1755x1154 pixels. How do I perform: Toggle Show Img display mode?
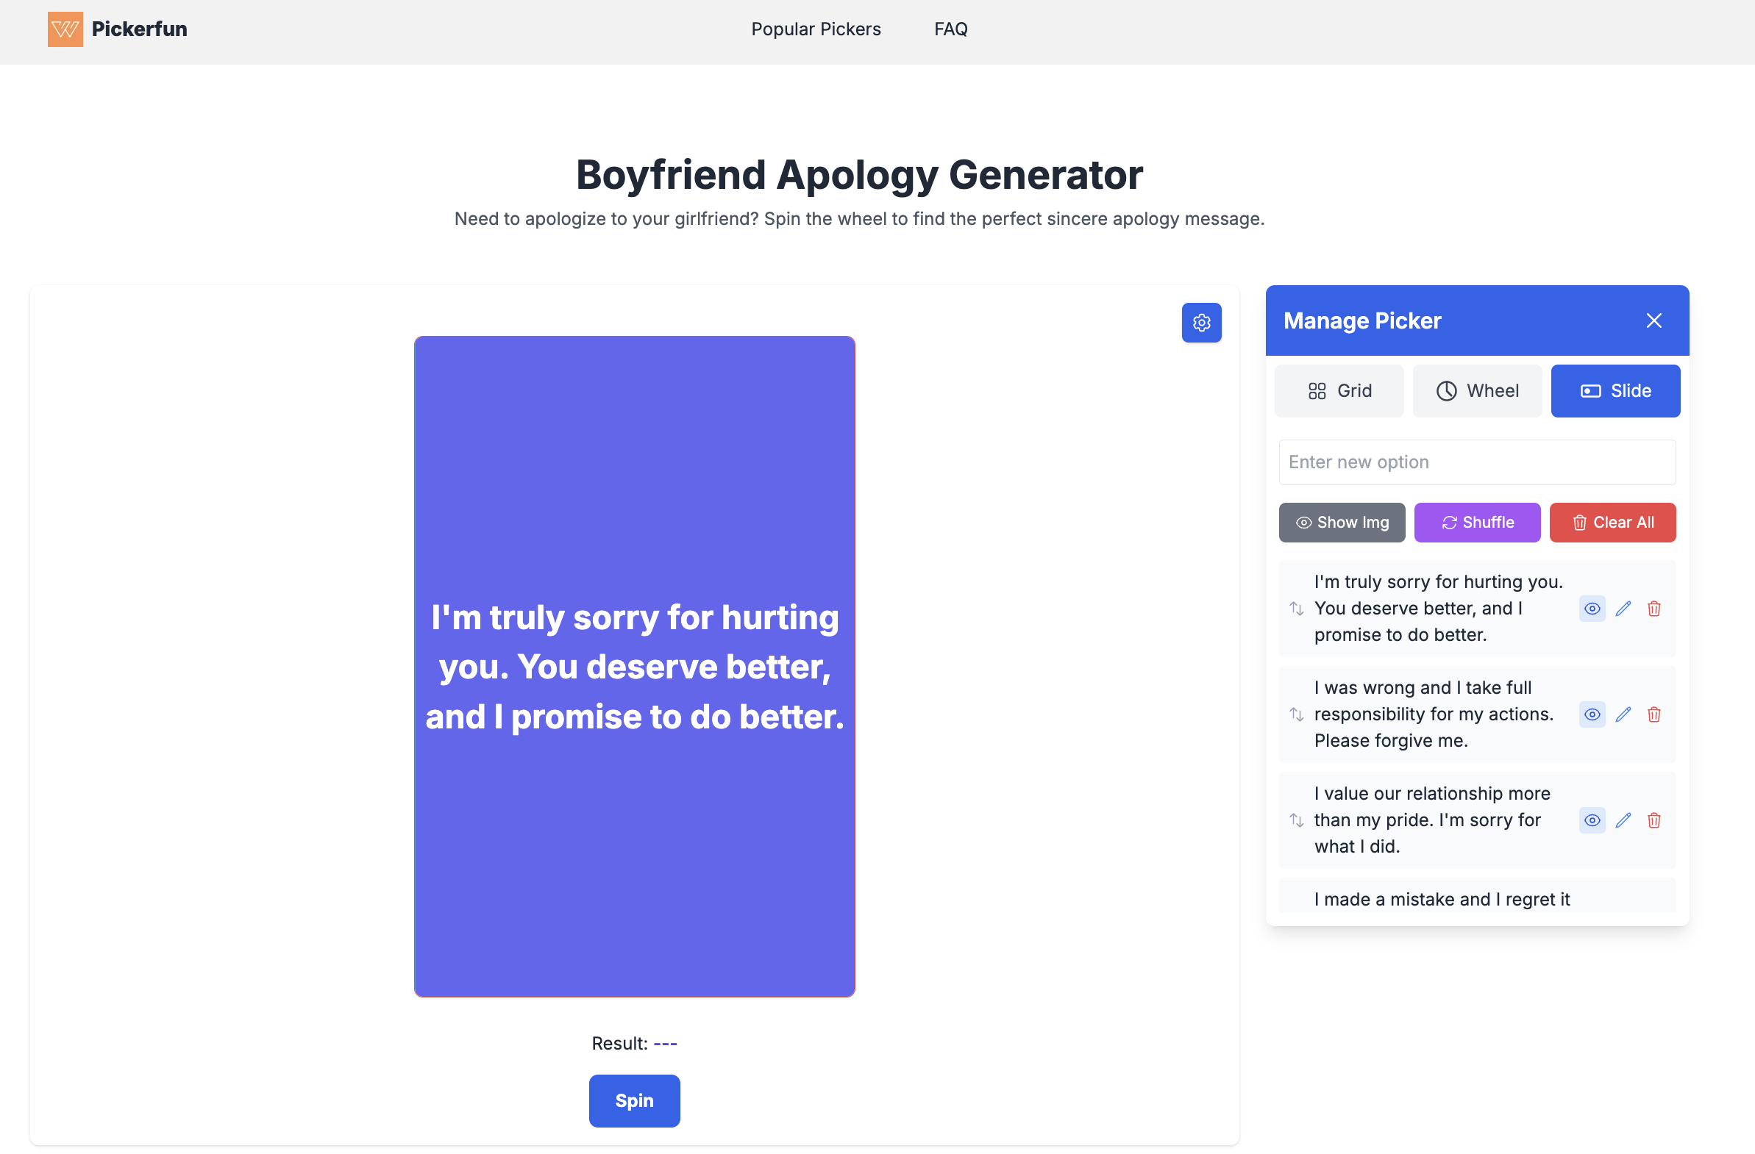click(x=1342, y=522)
